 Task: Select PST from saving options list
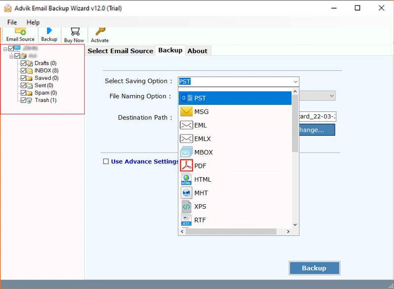tap(235, 98)
